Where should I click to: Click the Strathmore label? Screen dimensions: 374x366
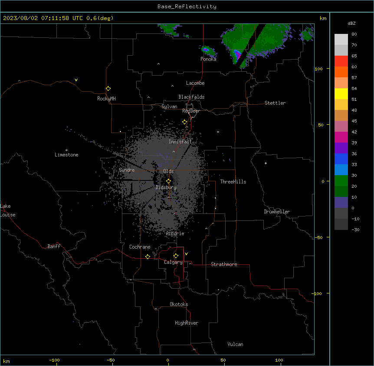(224, 264)
